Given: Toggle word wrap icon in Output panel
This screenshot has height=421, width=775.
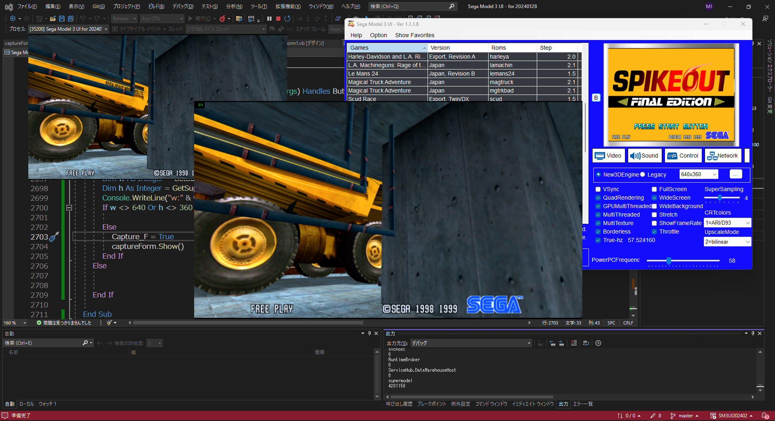Looking at the screenshot, I should [586, 343].
